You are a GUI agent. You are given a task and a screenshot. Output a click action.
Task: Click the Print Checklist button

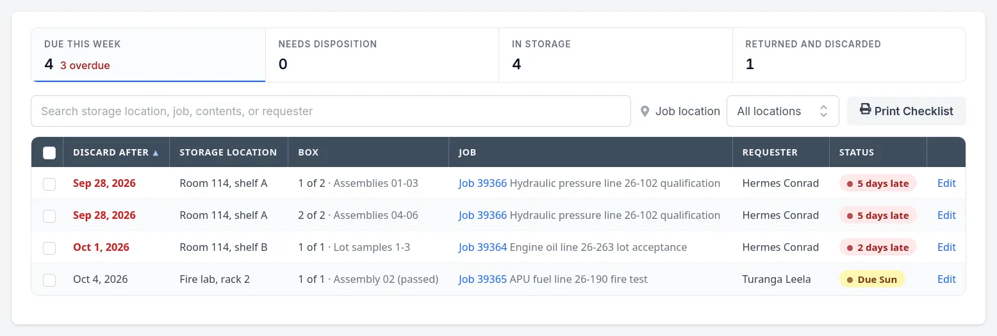(906, 111)
